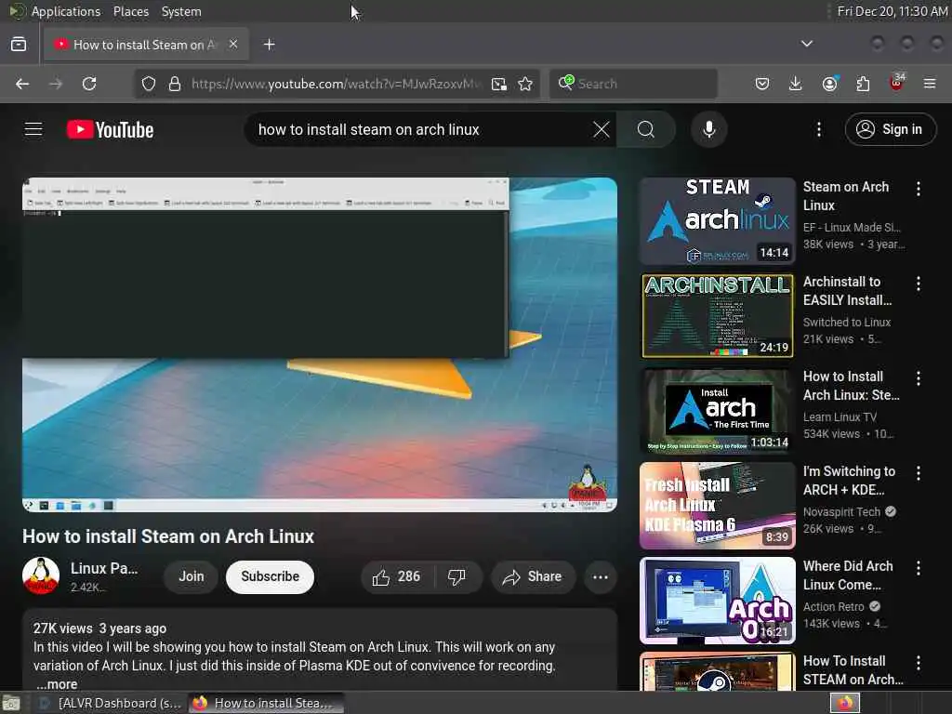
Task: Open the Applications menu
Action: [x=66, y=11]
